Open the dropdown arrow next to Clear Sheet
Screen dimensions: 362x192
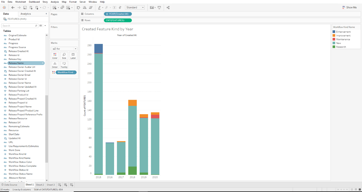[x=72, y=8]
